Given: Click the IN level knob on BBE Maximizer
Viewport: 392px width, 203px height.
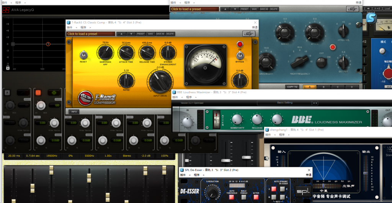Looking at the screenshot, I should pos(187,122).
